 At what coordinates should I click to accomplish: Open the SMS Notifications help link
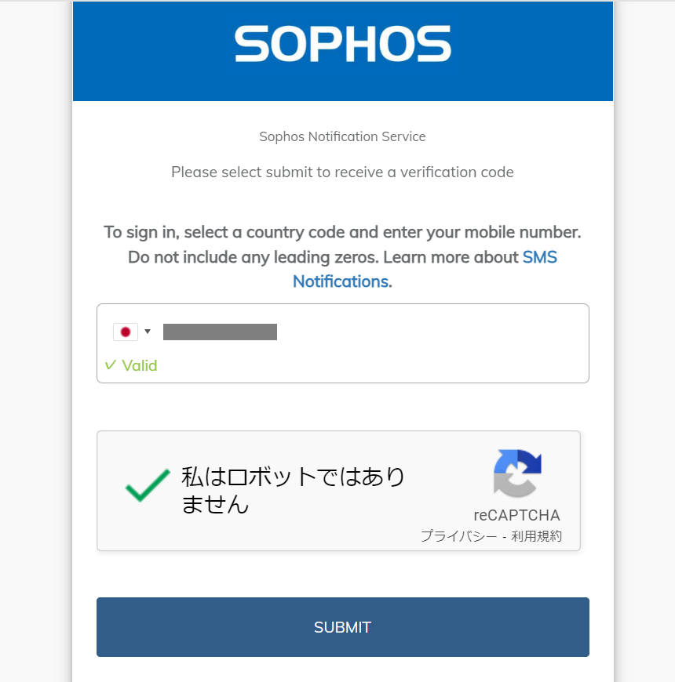point(539,257)
